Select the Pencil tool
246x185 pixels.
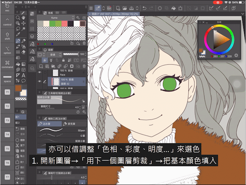click(23, 41)
